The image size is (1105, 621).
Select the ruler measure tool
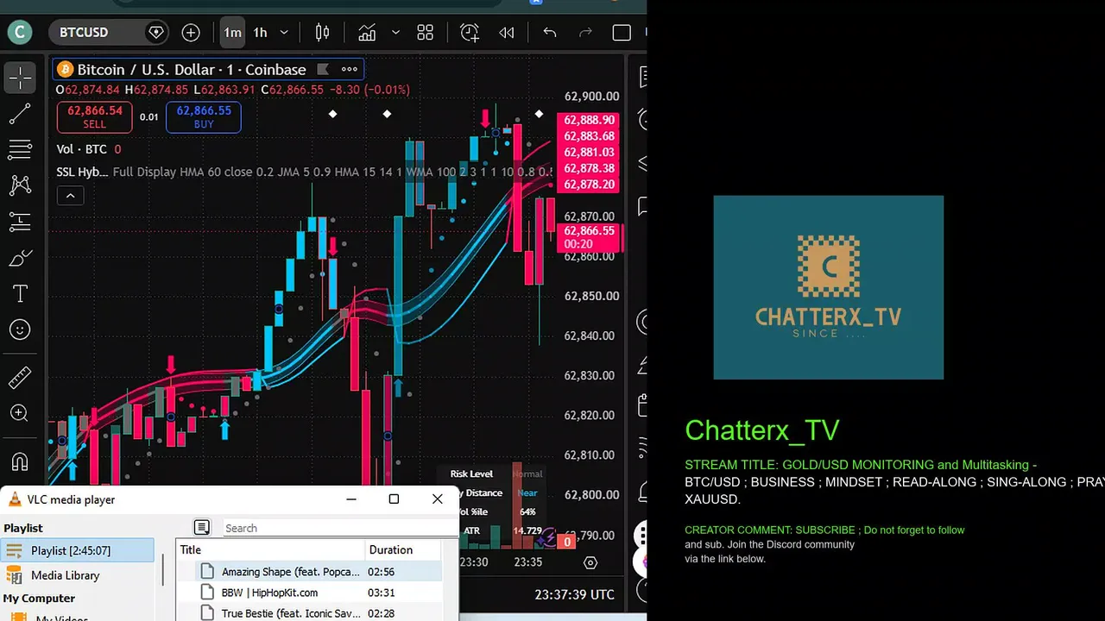pyautogui.click(x=20, y=377)
